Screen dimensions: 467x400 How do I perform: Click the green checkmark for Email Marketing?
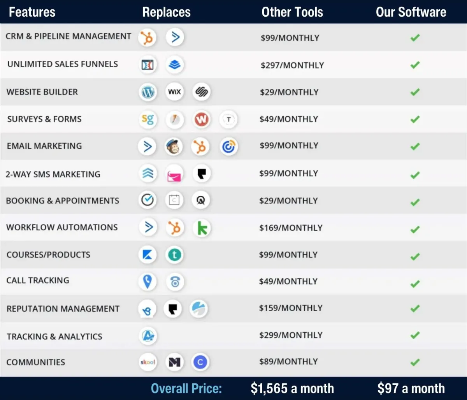415,146
